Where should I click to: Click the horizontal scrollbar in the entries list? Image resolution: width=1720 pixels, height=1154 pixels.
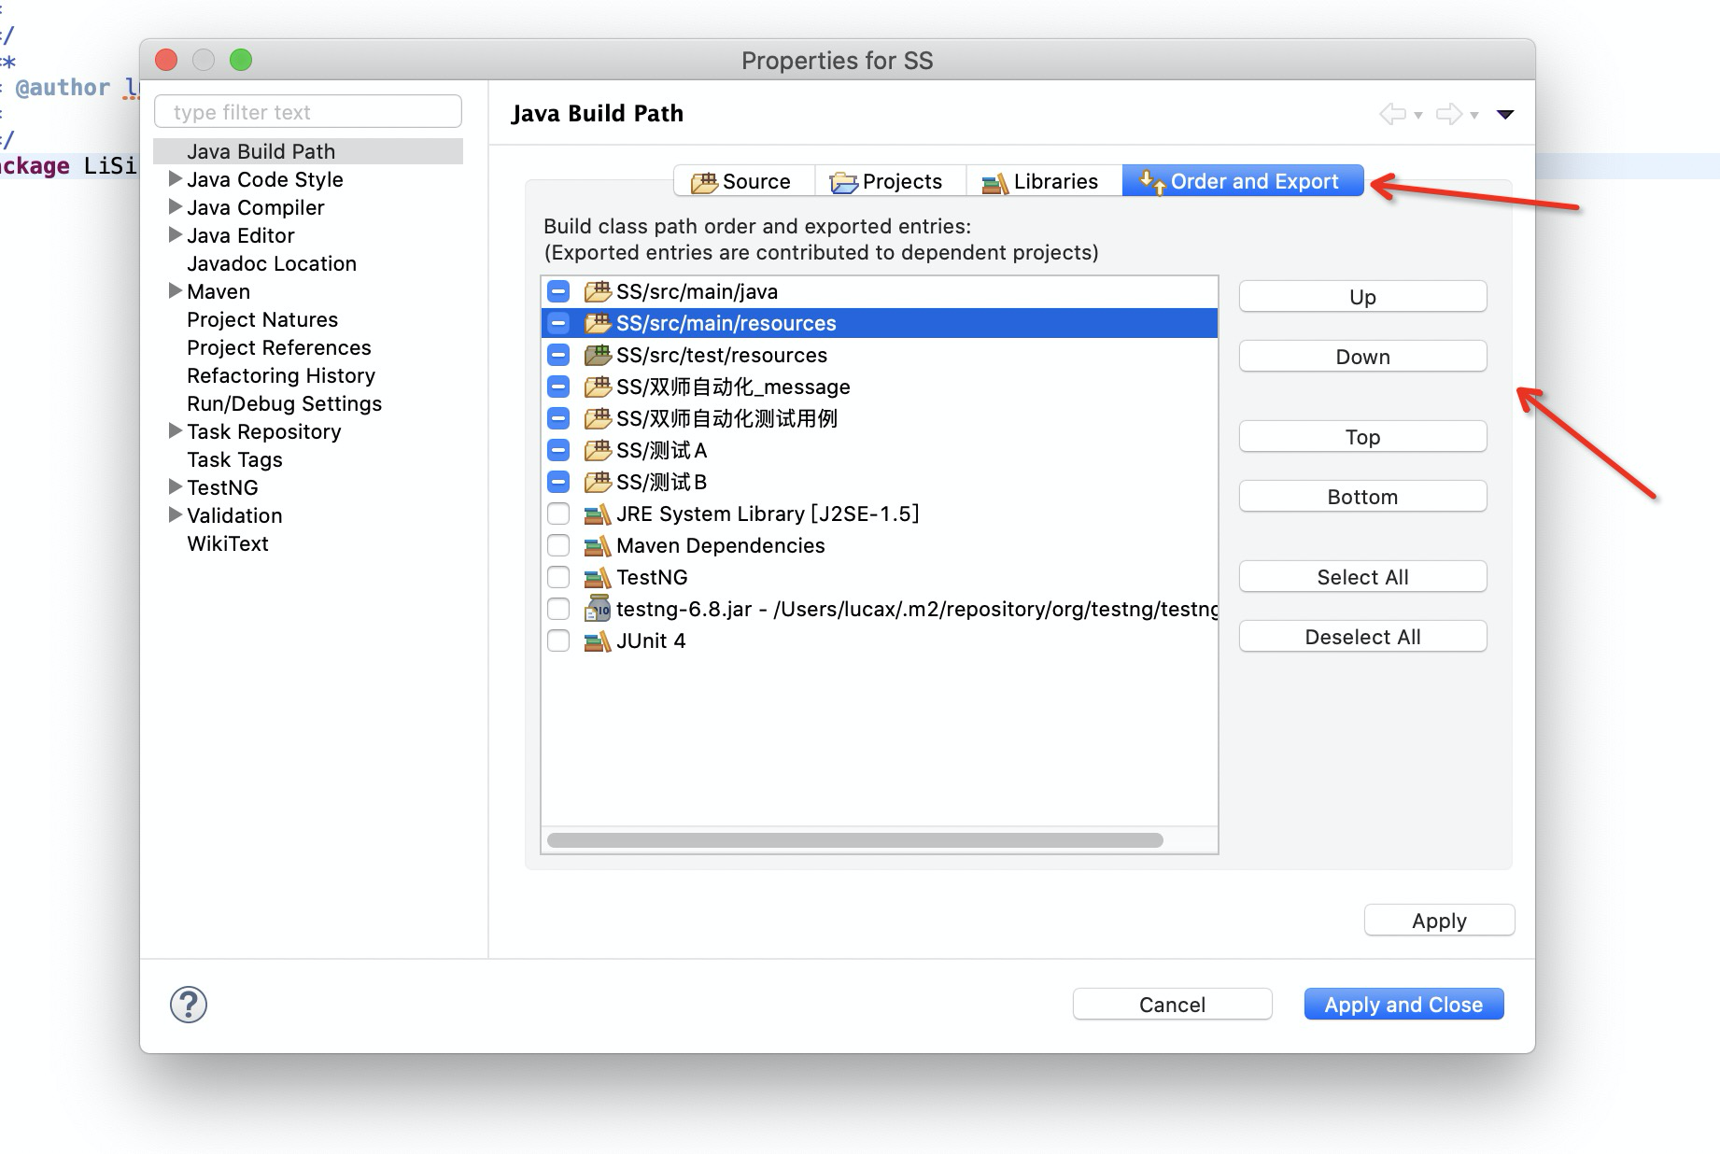click(854, 840)
